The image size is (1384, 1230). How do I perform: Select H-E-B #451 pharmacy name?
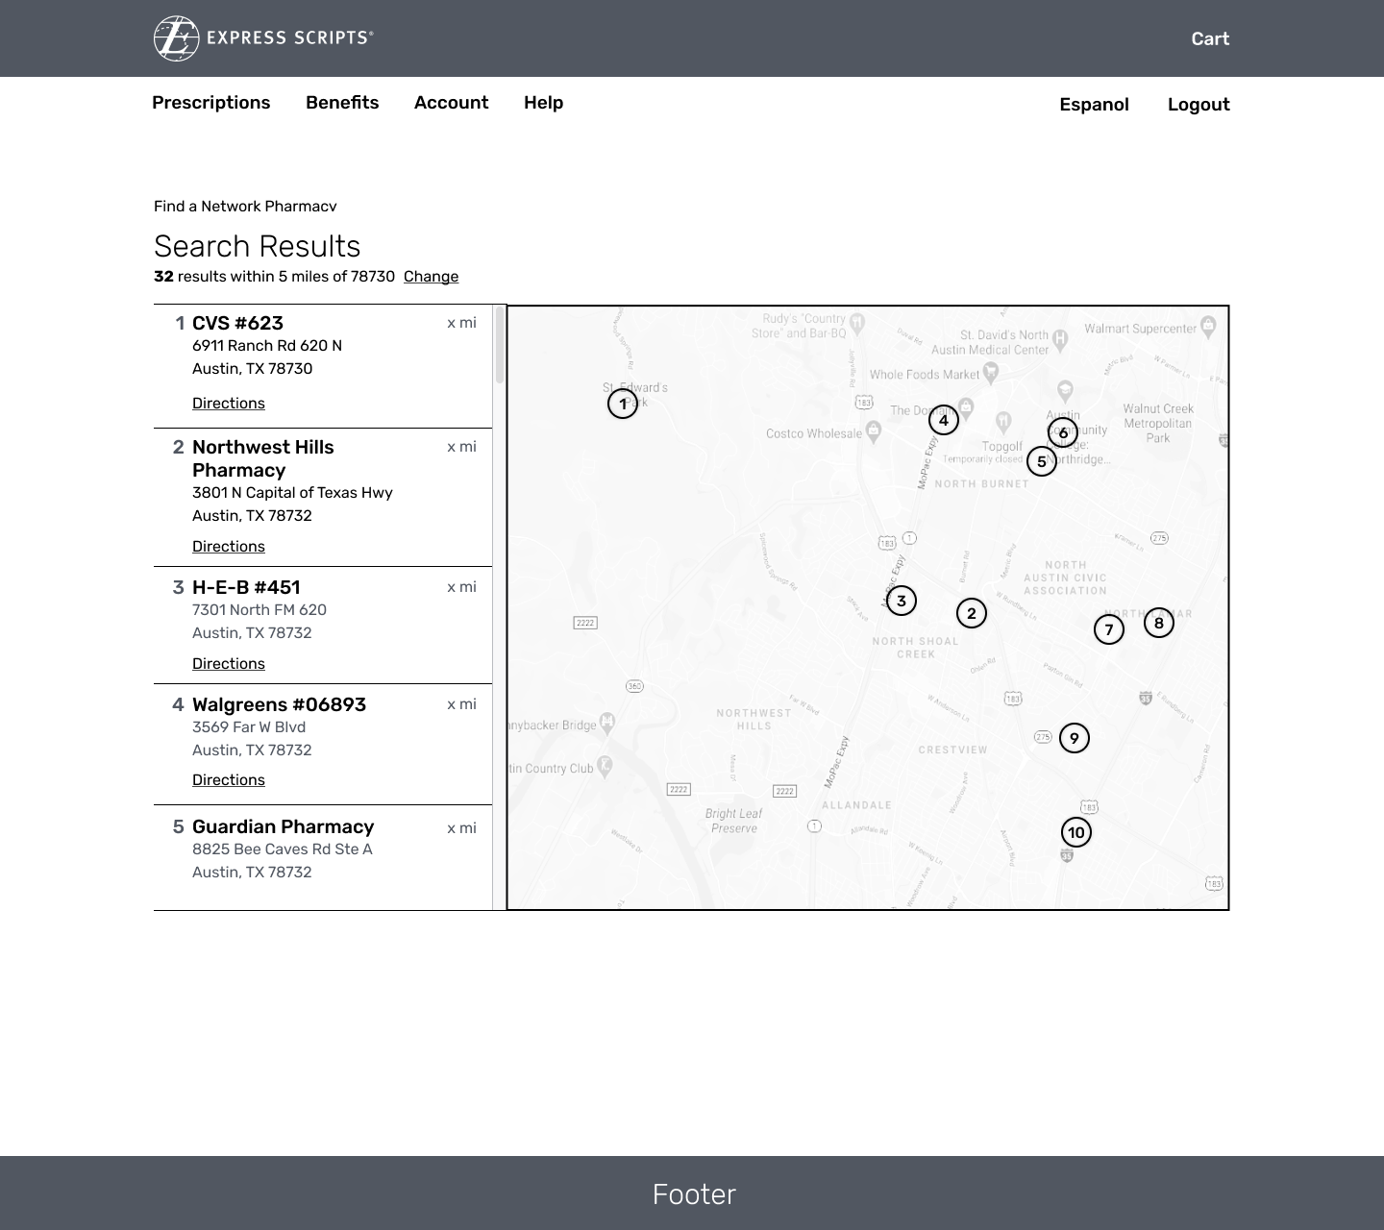[246, 587]
